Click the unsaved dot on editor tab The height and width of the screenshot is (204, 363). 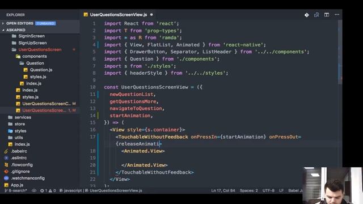pyautogui.click(x=151, y=15)
